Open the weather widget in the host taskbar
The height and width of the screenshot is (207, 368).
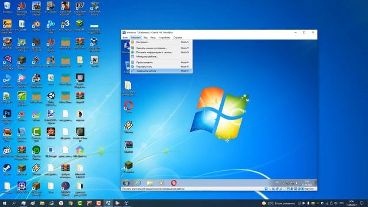pyautogui.click(x=278, y=203)
